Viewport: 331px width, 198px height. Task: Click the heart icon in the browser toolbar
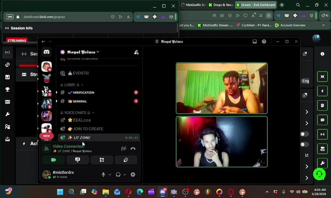tap(246, 16)
